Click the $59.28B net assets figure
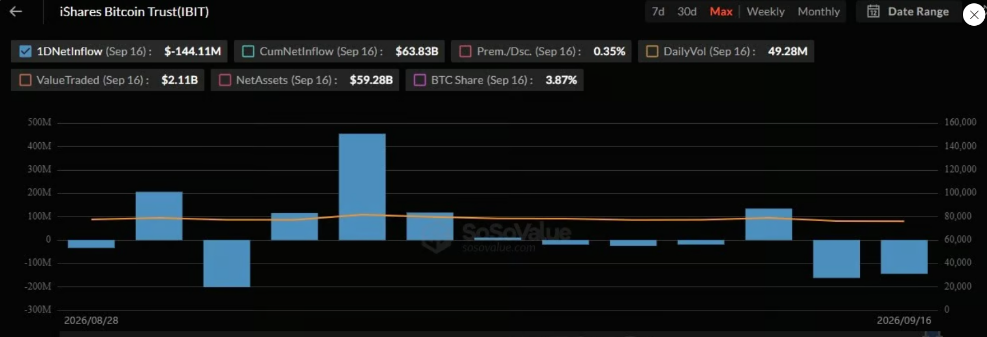 click(x=371, y=80)
